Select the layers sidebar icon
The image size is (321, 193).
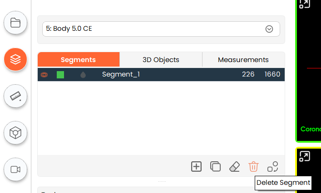[16, 59]
